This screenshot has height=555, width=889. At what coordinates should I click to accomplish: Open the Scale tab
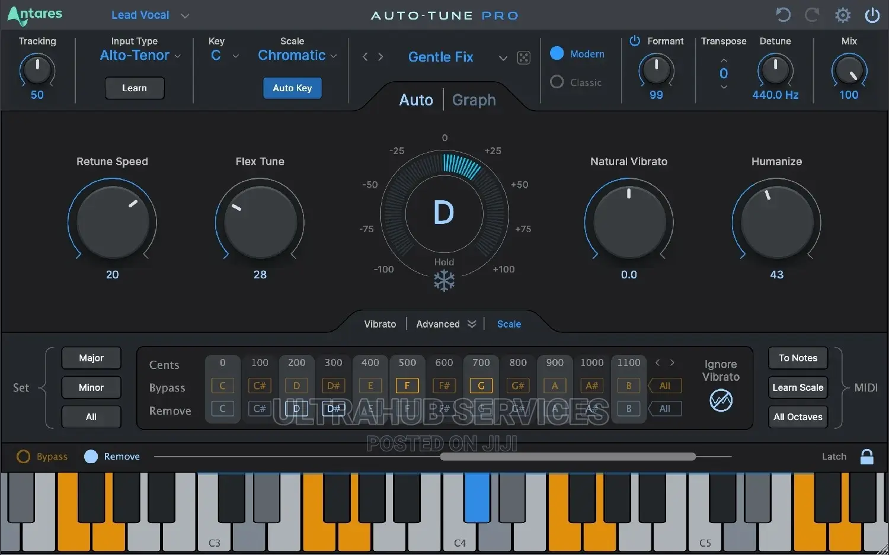509,324
